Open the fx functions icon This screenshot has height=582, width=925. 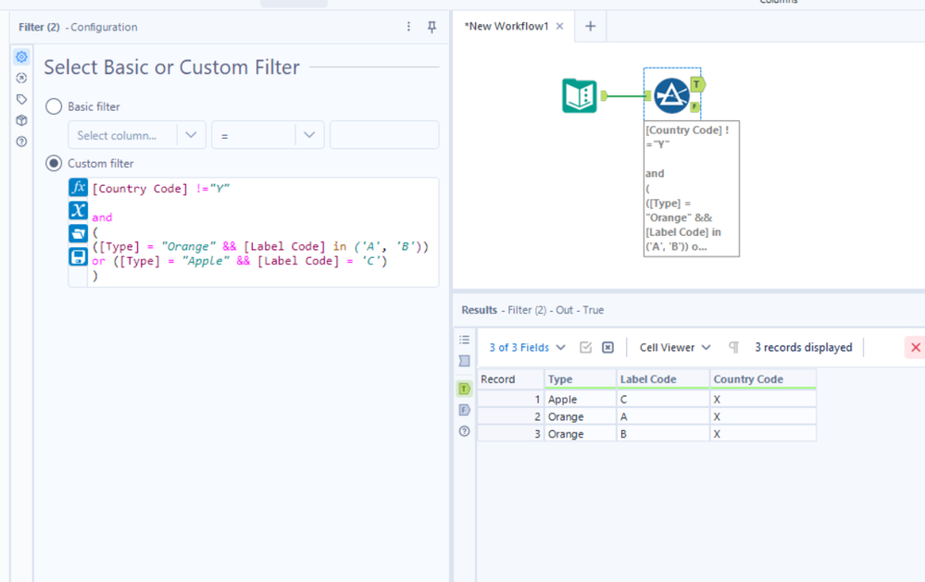click(78, 188)
